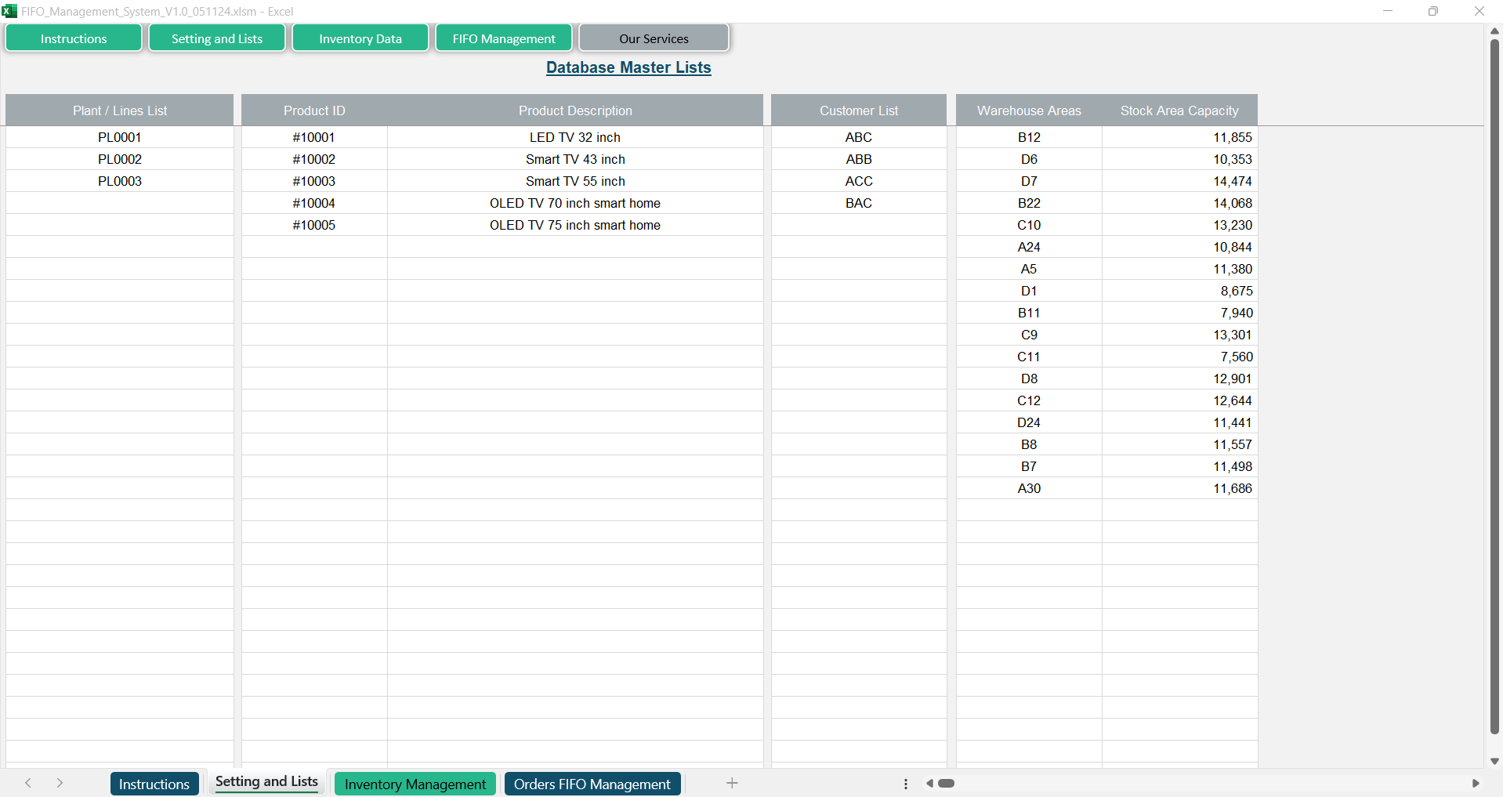Viewport: 1503px width, 797px height.
Task: Click the previous sheet navigation arrow
Action: click(x=28, y=783)
